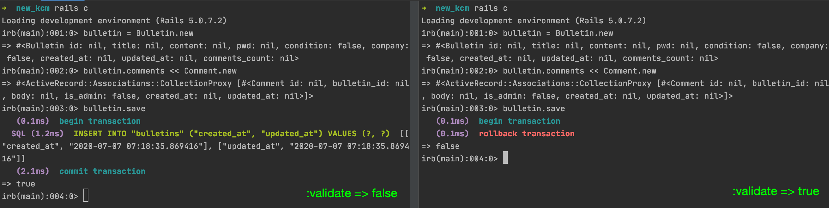The height and width of the screenshot is (208, 829).
Task: Click "SQL (1.2ms)" label in left pane
Action: click(38, 133)
